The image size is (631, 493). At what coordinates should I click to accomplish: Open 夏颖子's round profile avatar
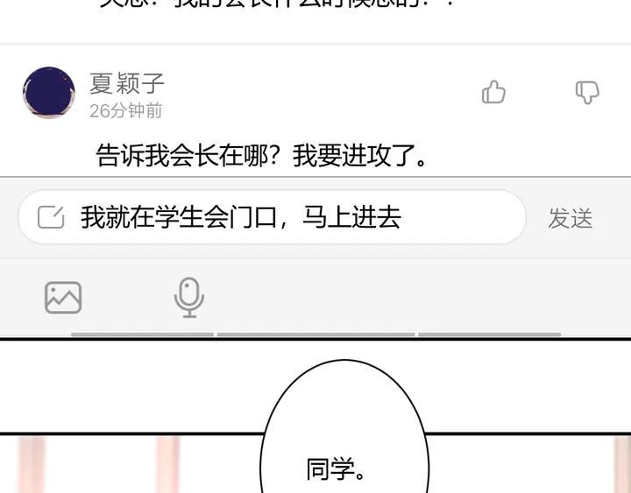[49, 93]
